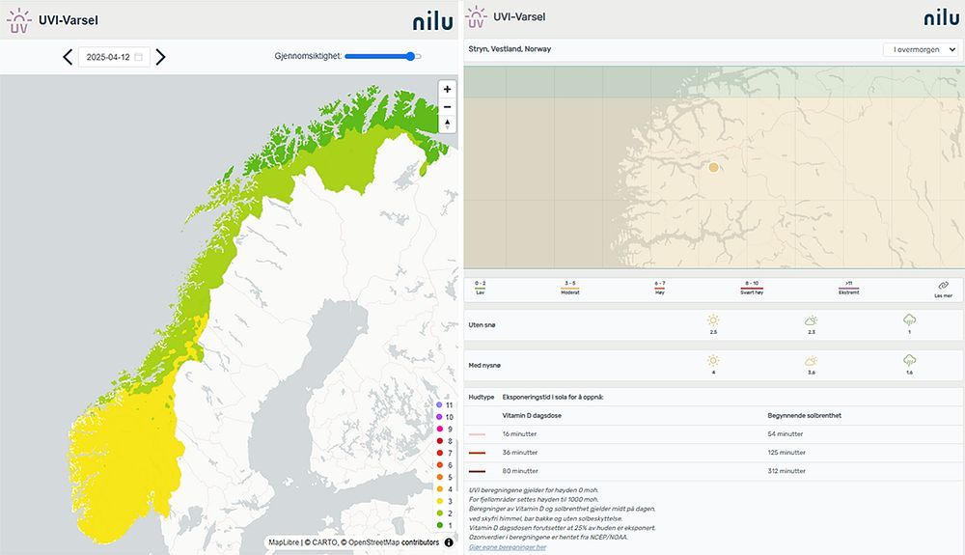Click legend dot for UV index 9
The width and height of the screenshot is (965, 555).
pyautogui.click(x=439, y=429)
